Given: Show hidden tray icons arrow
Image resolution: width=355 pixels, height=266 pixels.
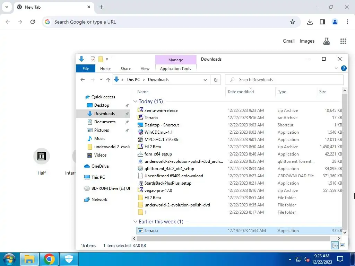Looking at the screenshot, I should pyautogui.click(x=290, y=259).
